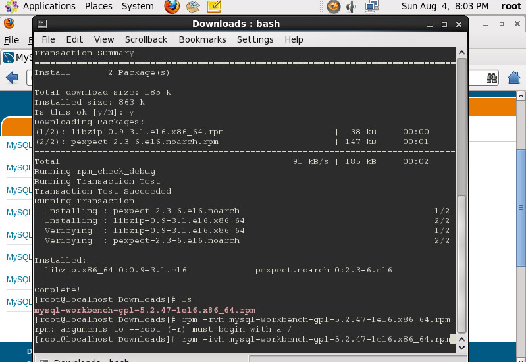The height and width of the screenshot is (362, 526).
Task: Click the rpm -ivh command at prompt
Action: click(x=316, y=339)
